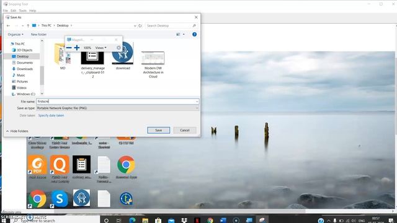397x223 pixels.
Task: Click This PC in the address path
Action: tap(46, 25)
